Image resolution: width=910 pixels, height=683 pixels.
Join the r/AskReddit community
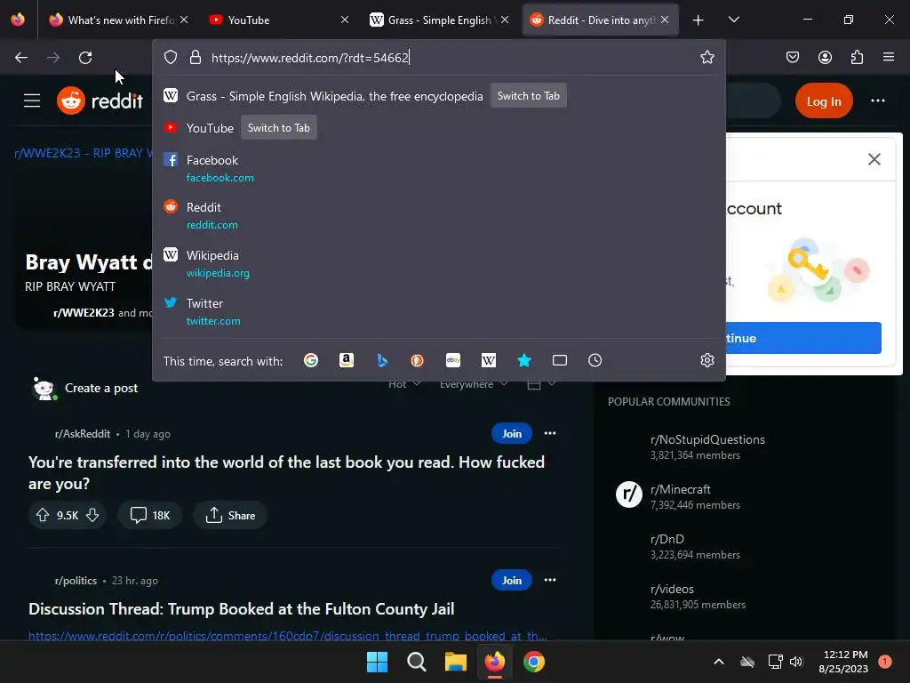click(511, 433)
